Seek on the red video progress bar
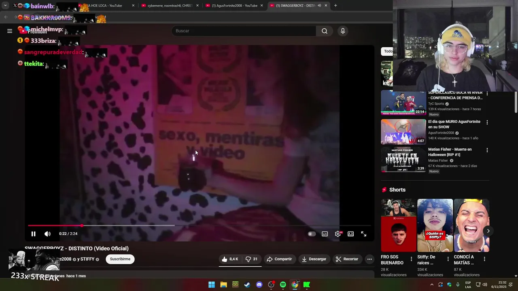Image resolution: width=518 pixels, height=291 pixels. click(x=199, y=226)
